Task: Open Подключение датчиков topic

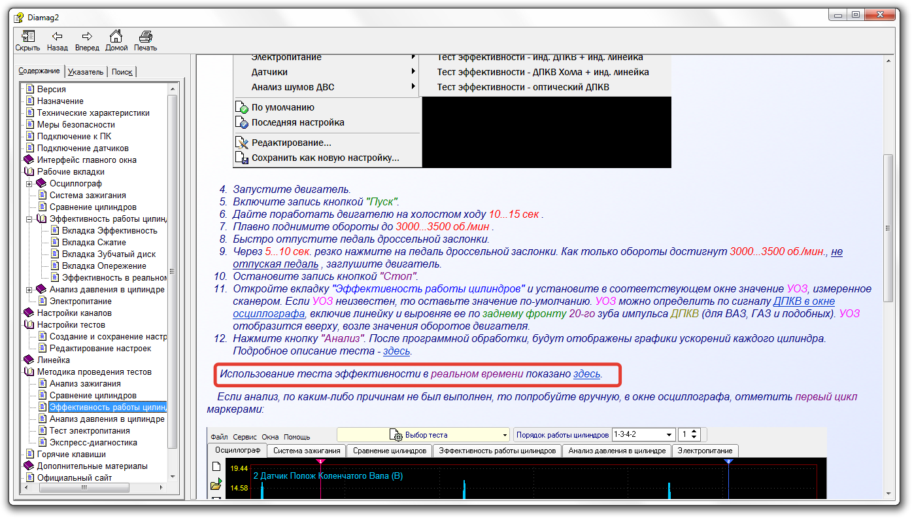Action: (x=83, y=148)
